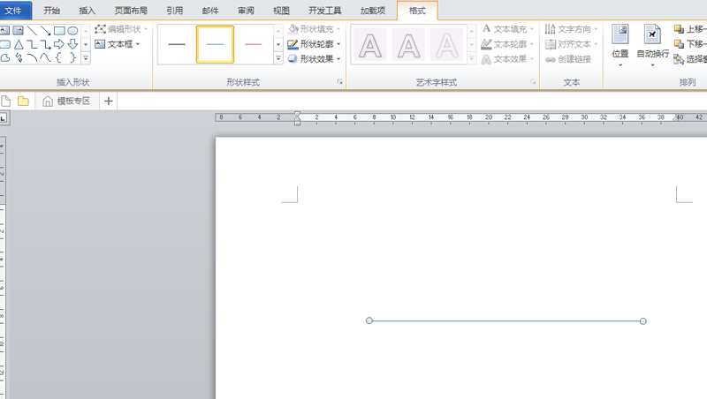Viewport: 707px width, 399px height.
Task: Click the plus button to add tab
Action: 109,101
